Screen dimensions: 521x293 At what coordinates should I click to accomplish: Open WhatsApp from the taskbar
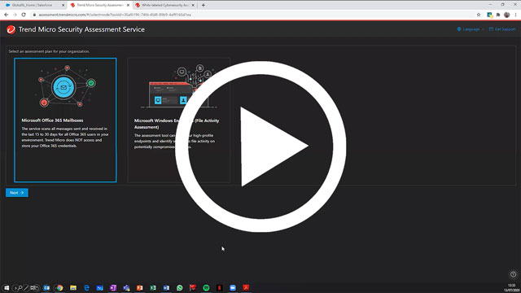coord(179,287)
